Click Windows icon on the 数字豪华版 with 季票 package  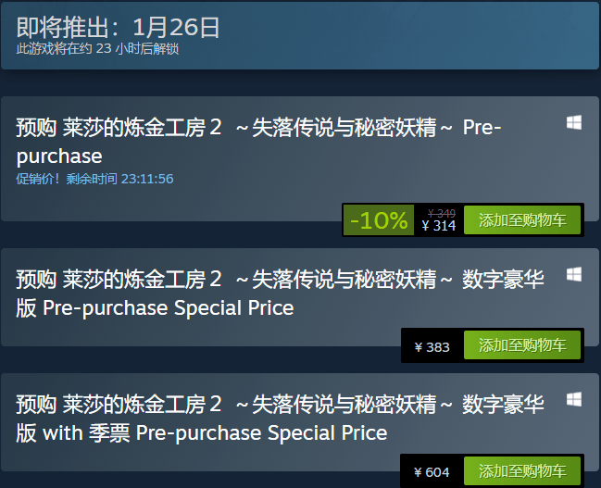574,399
